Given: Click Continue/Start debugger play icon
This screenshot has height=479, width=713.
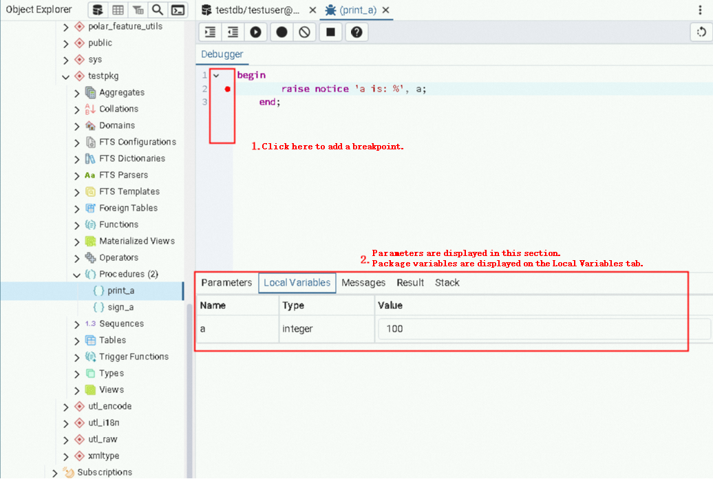Looking at the screenshot, I should pos(255,32).
